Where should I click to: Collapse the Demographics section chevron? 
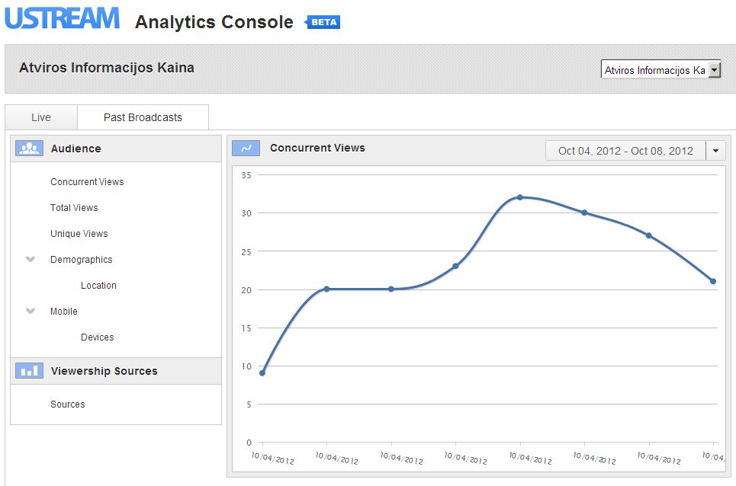coord(31,260)
